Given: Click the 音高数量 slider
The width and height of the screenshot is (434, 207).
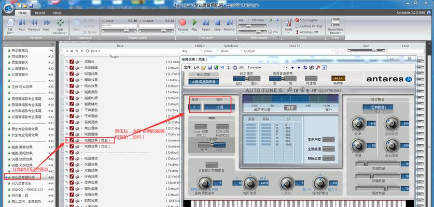Looking at the screenshot, I should [377, 164].
